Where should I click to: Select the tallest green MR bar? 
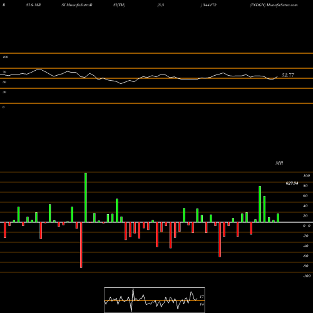pos(86,197)
